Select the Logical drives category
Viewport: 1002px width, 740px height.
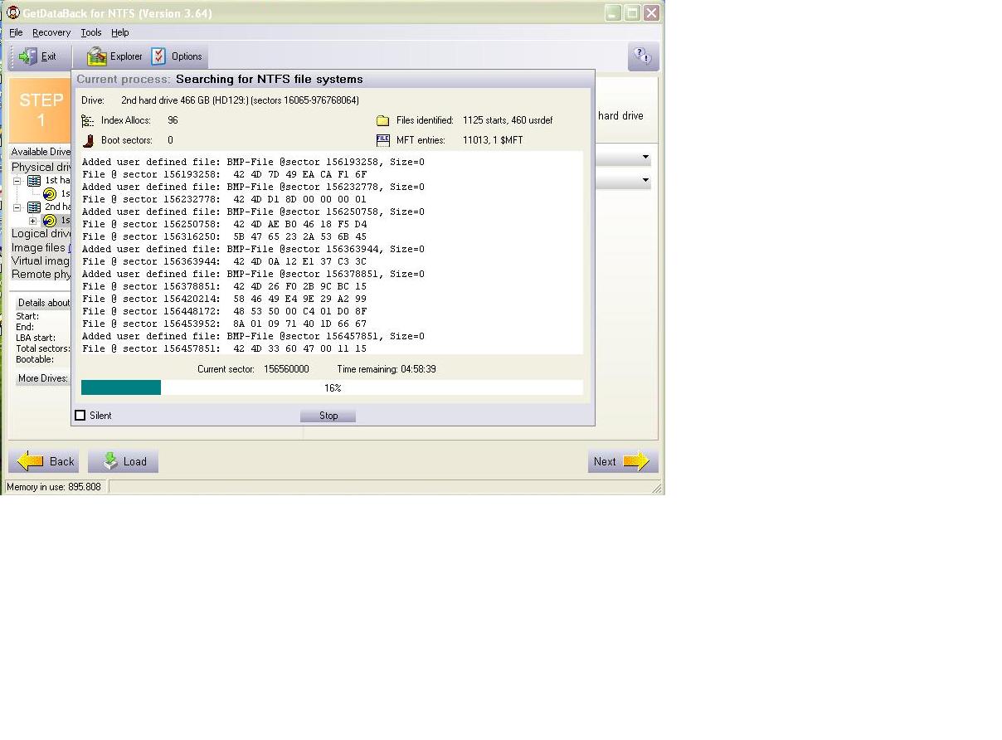pos(41,234)
